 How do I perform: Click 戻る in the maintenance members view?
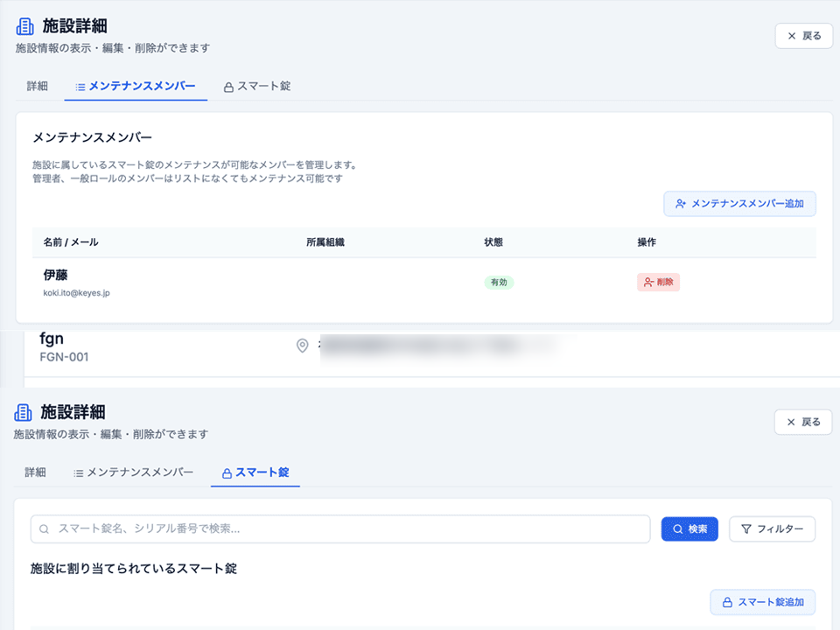click(803, 36)
